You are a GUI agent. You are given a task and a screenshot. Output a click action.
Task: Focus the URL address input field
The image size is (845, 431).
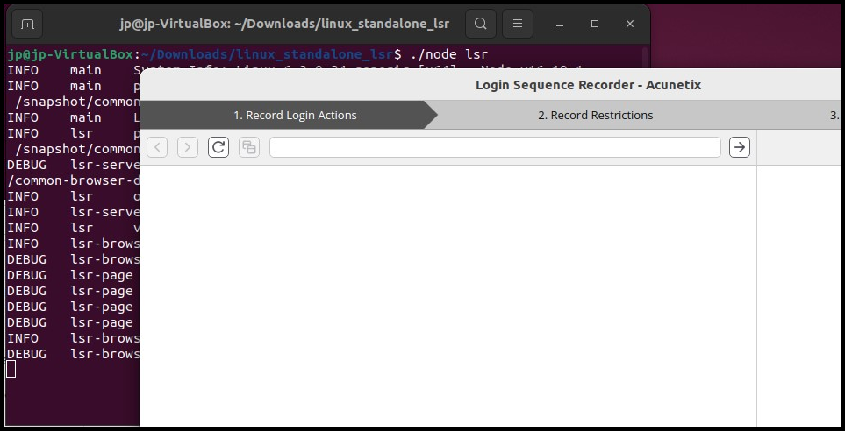[495, 147]
